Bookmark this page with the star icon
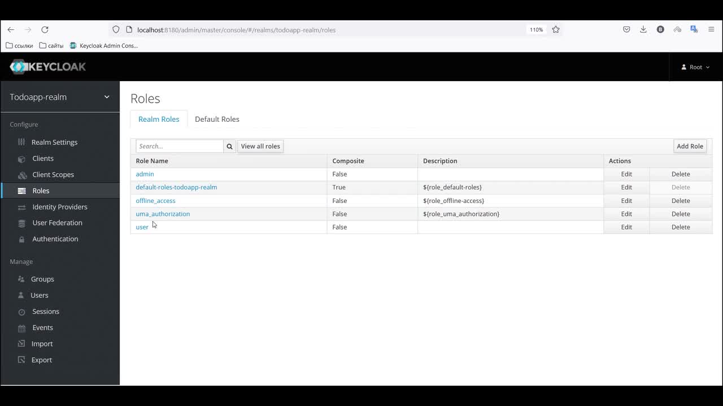Screen dimensions: 723x406 (x=556, y=29)
